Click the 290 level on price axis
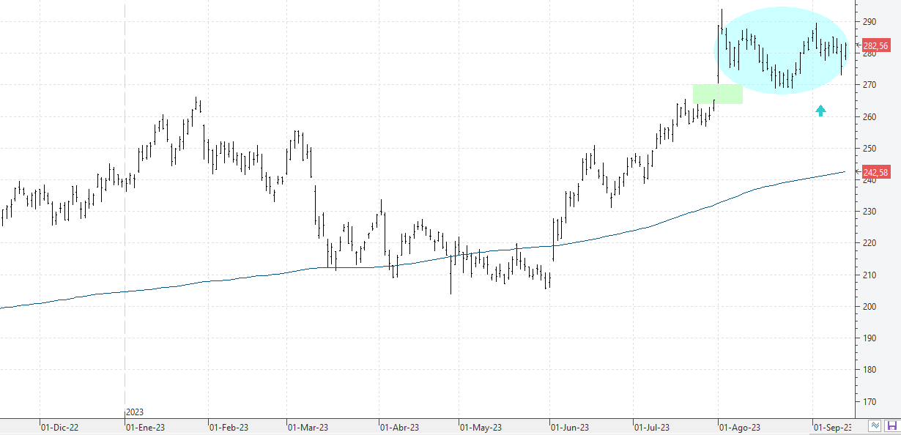901x435 pixels. coord(868,22)
